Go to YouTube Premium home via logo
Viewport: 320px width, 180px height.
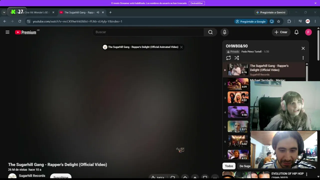click(25, 32)
